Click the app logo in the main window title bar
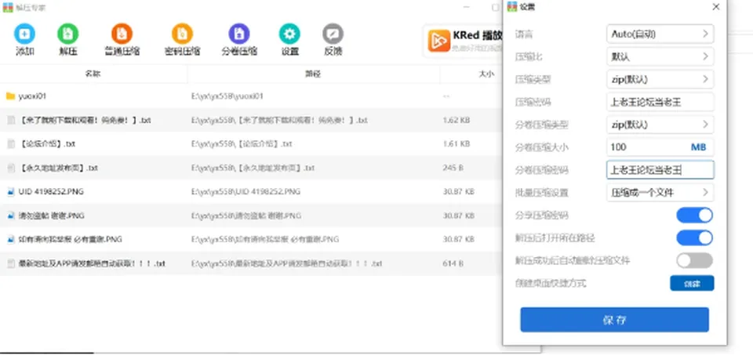Viewport: 753px width, 355px height. tap(8, 7)
